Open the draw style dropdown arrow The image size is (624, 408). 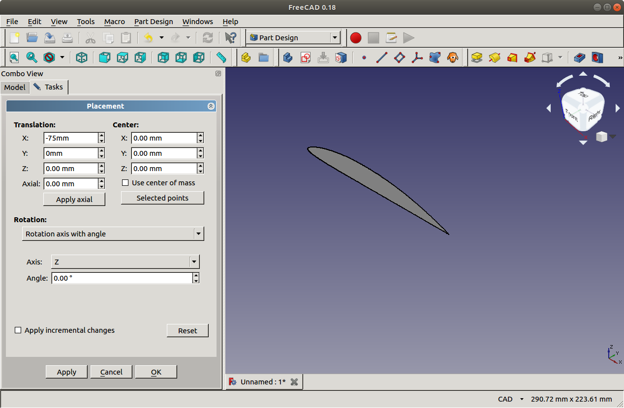62,58
